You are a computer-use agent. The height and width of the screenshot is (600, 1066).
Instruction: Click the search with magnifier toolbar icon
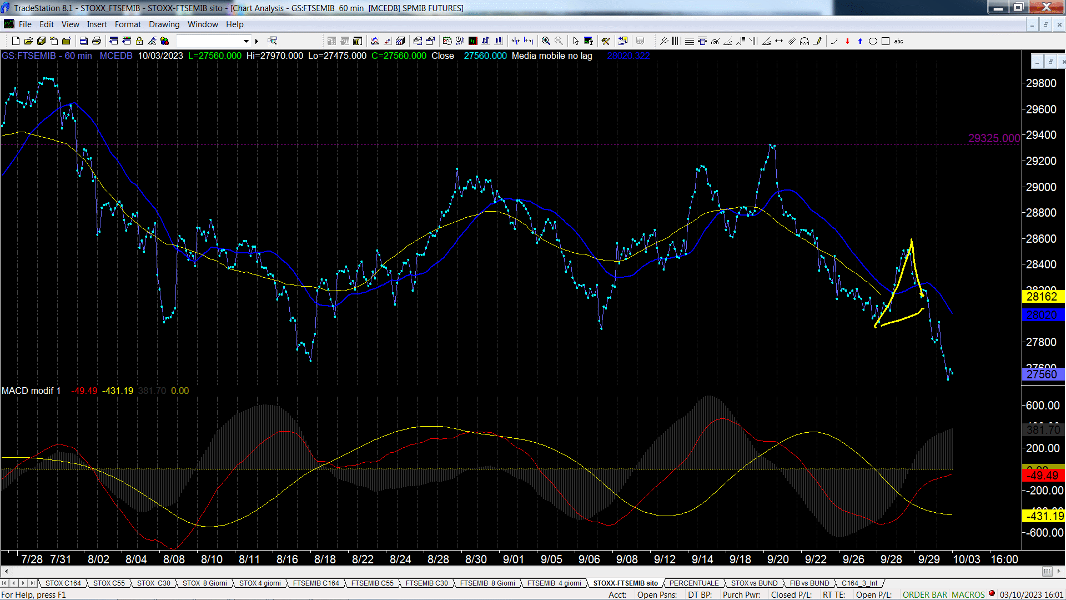point(272,41)
